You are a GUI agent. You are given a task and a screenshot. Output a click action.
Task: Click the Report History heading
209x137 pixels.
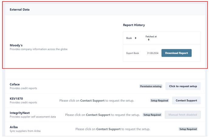coord(134,25)
